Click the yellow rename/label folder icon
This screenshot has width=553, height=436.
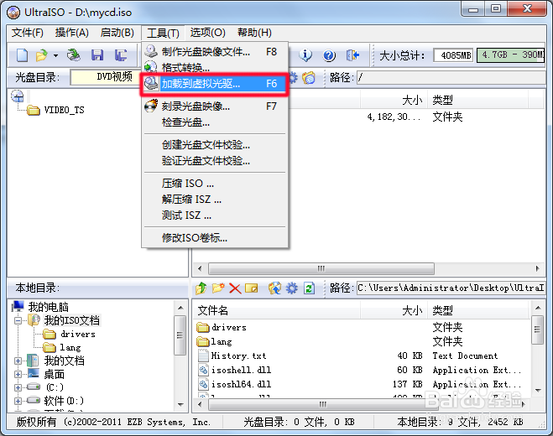(x=252, y=288)
